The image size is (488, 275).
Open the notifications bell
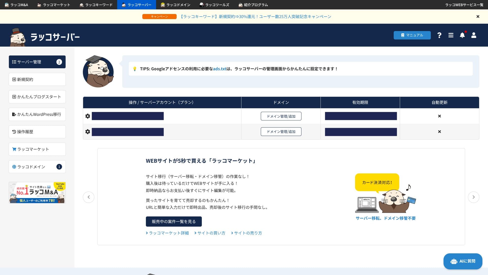[462, 35]
